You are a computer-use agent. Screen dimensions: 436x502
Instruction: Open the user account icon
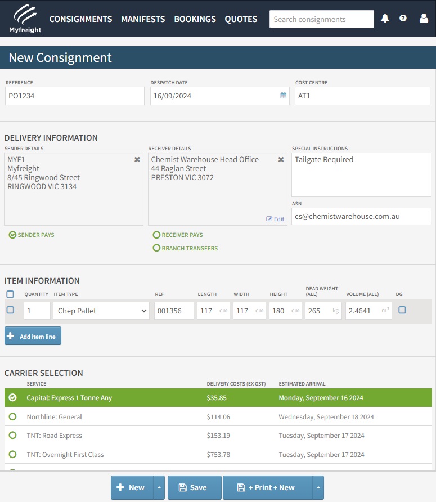(424, 18)
